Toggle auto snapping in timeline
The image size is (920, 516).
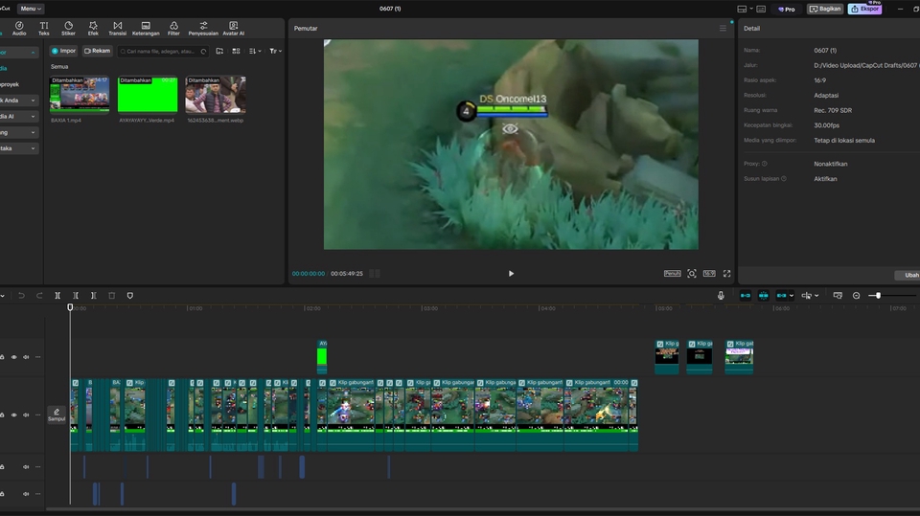[764, 296]
